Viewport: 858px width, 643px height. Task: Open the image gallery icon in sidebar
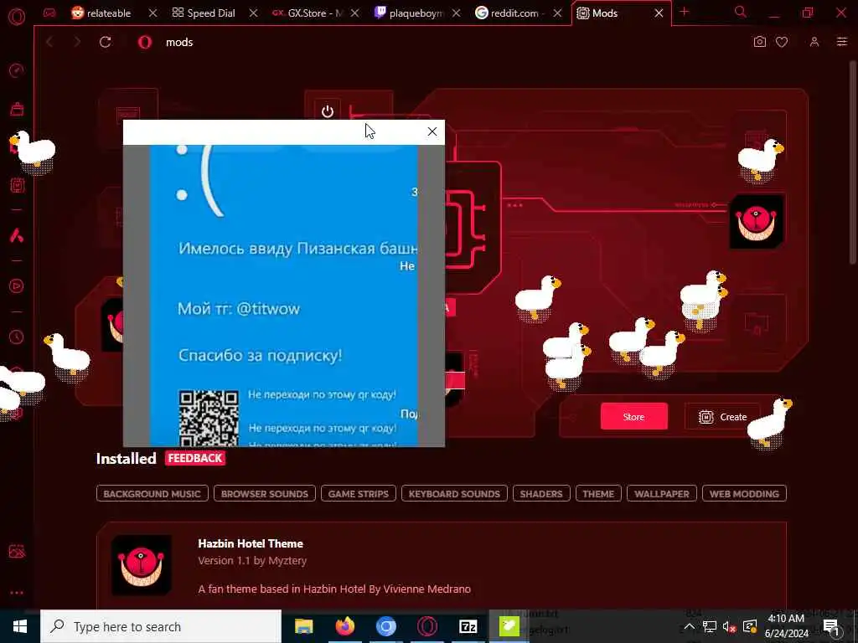[x=17, y=551]
